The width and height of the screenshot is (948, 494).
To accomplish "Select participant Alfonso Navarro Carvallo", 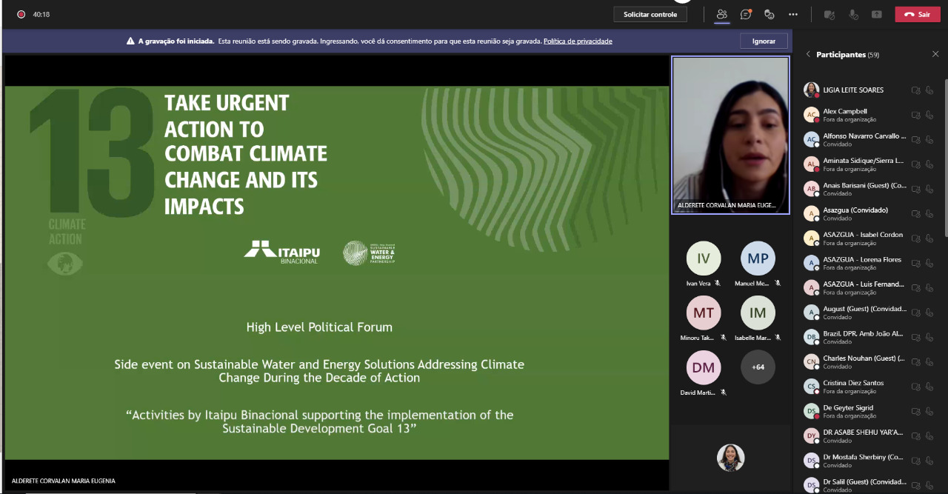I will point(869,140).
